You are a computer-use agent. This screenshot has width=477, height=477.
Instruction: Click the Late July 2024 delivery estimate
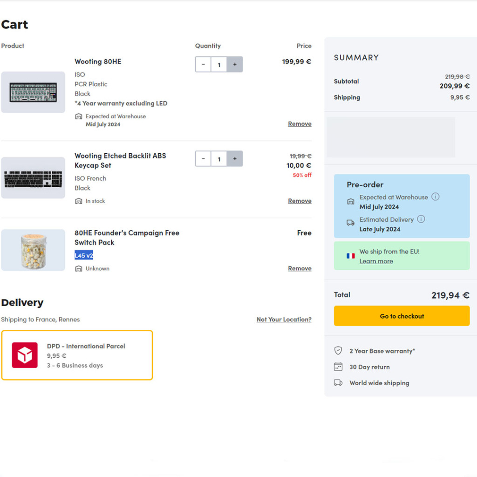[380, 229]
